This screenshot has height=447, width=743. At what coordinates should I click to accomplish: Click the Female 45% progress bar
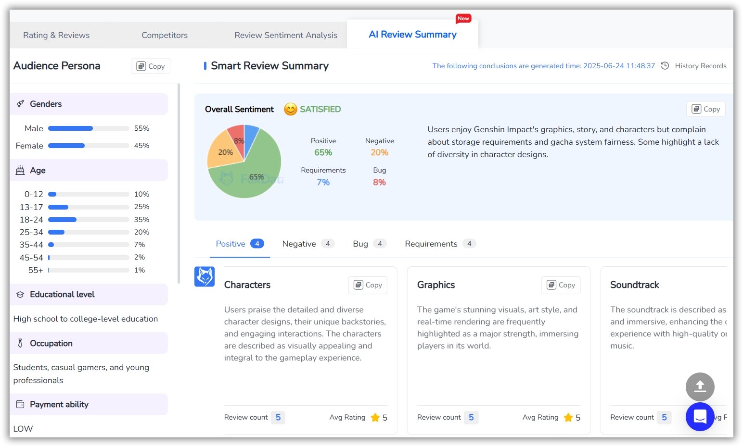(89, 146)
